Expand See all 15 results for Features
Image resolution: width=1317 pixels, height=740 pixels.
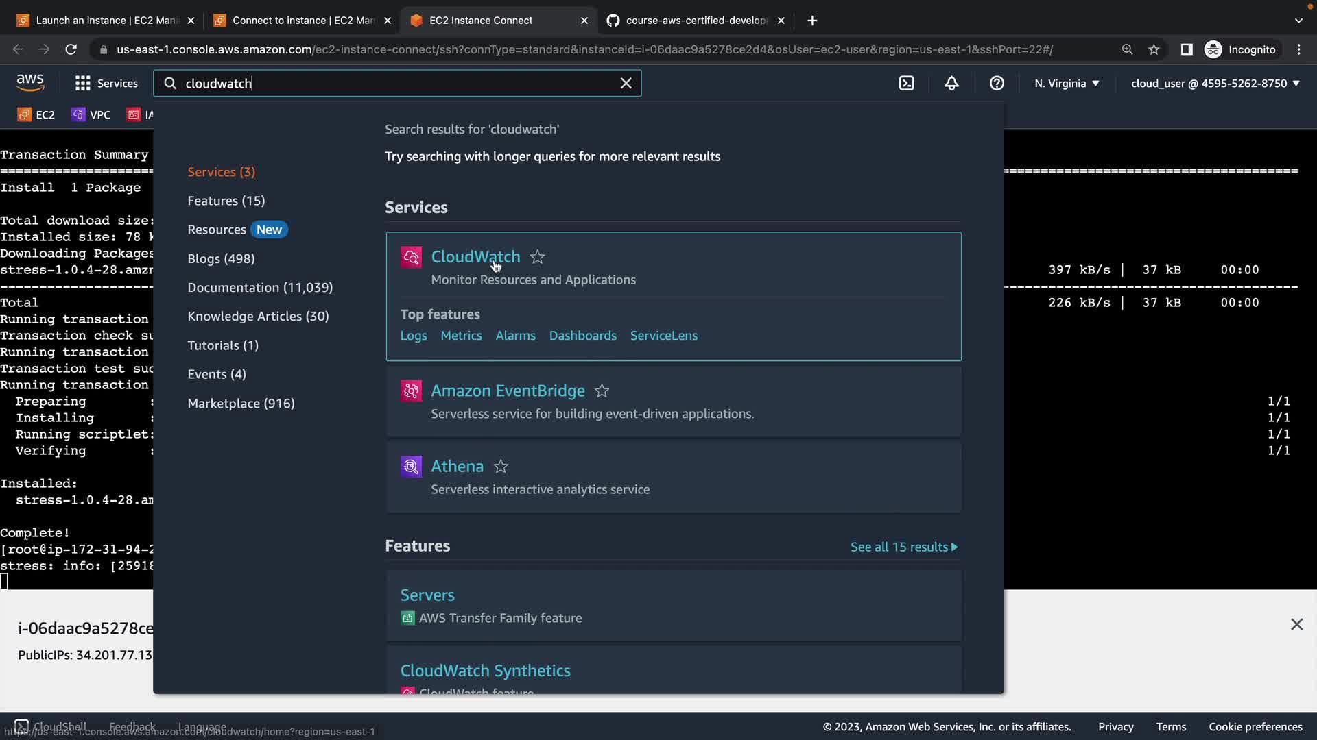pos(903,547)
